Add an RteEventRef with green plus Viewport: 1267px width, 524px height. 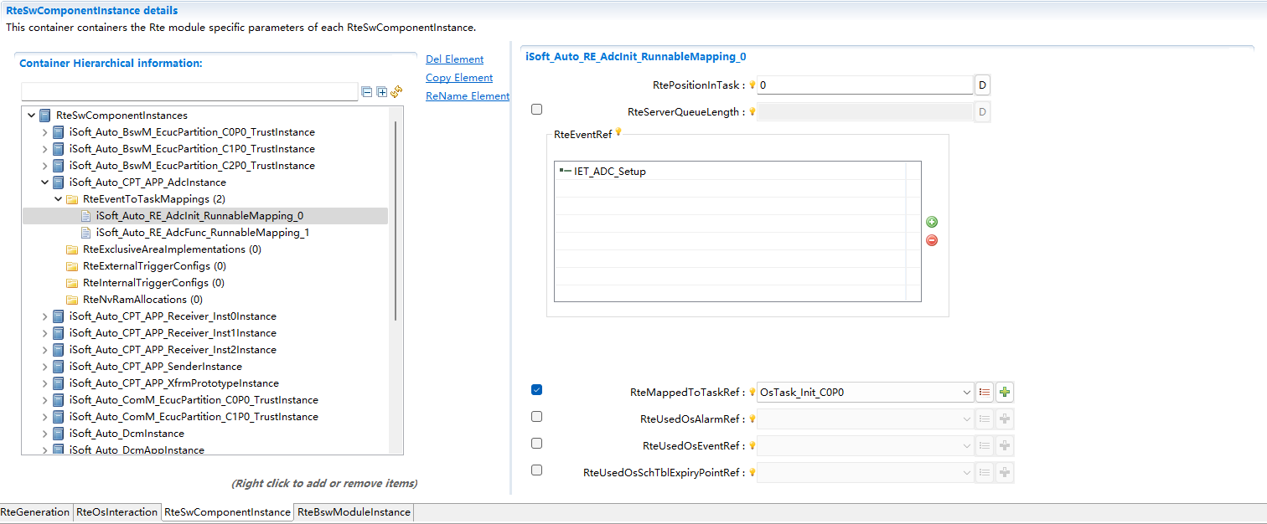tap(932, 222)
